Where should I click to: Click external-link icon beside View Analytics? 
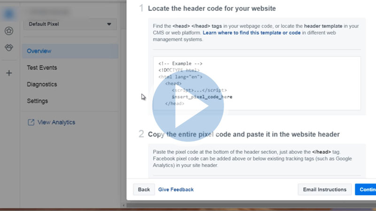tap(31, 122)
